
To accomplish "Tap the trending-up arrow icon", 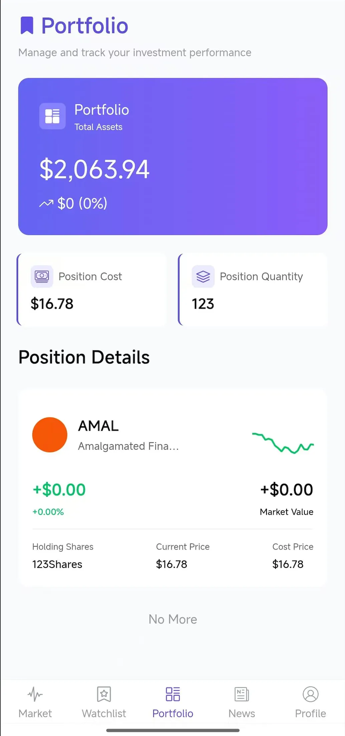I will (46, 203).
